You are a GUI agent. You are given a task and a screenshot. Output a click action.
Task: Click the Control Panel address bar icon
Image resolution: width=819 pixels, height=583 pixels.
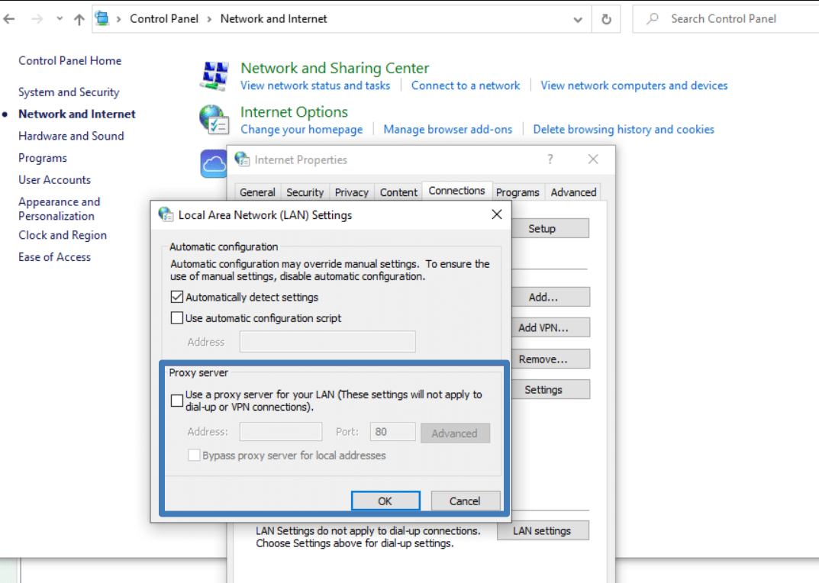(102, 19)
